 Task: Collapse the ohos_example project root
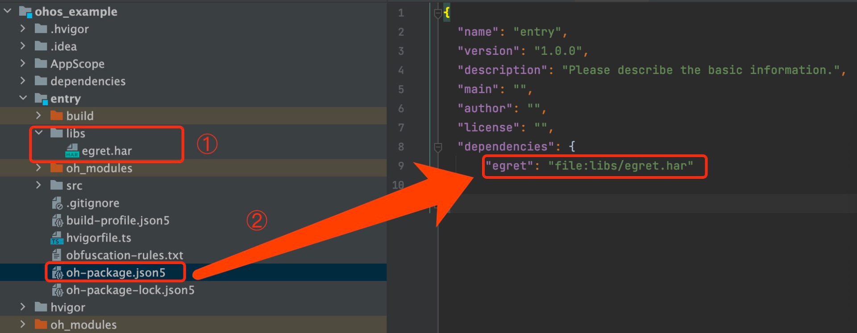[8, 11]
